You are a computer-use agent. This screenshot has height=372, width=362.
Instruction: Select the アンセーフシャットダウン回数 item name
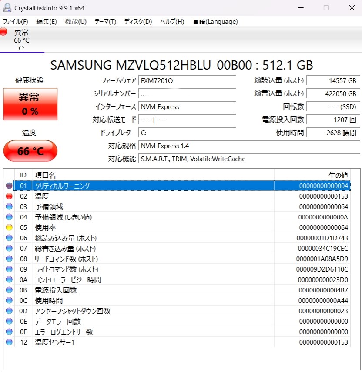coord(73,311)
